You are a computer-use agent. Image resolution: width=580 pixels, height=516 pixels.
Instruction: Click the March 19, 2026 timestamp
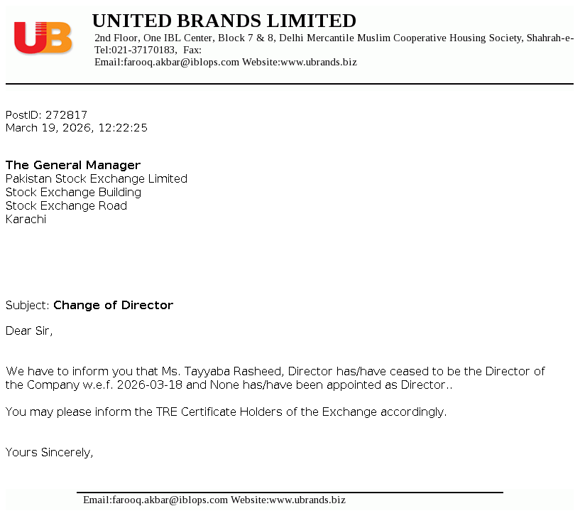click(76, 128)
